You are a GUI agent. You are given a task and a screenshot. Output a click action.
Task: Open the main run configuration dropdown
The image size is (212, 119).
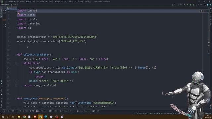[181, 5]
